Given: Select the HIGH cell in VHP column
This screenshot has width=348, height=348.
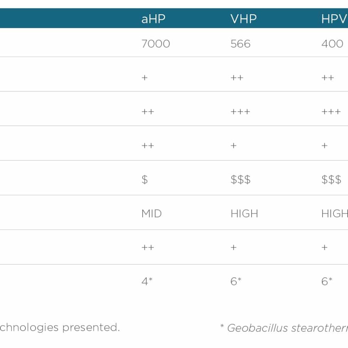Looking at the screenshot, I should click(x=244, y=214).
